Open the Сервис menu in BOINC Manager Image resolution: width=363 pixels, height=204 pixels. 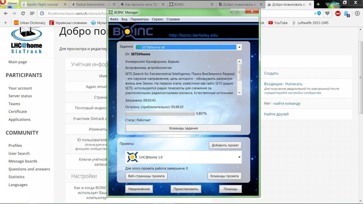click(x=158, y=19)
